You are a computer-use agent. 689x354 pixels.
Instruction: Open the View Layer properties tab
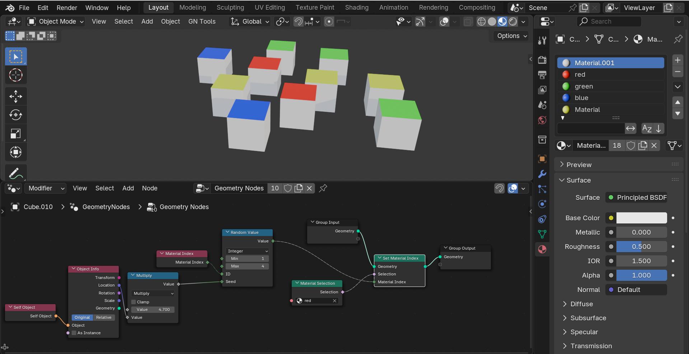pos(542,90)
